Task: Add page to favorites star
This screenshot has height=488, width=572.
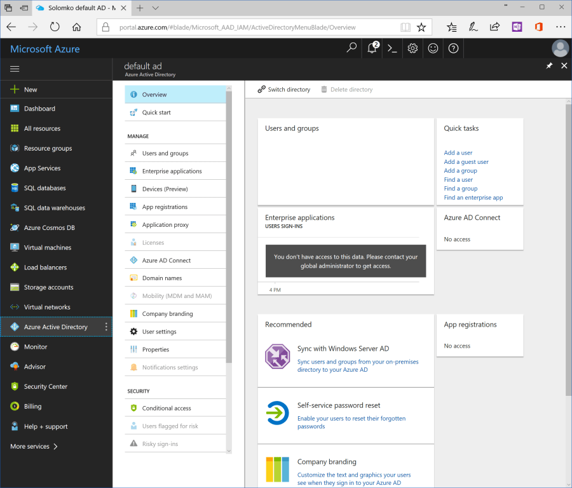Action: pyautogui.click(x=421, y=27)
